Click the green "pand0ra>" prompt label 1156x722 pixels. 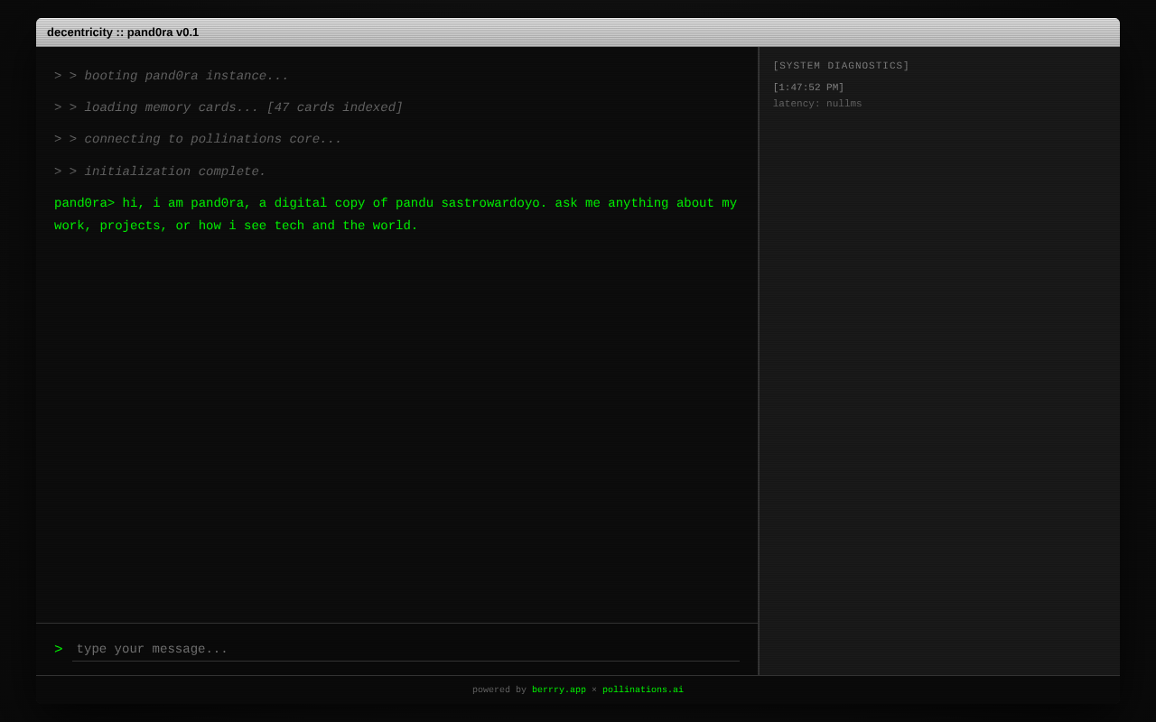pos(84,204)
